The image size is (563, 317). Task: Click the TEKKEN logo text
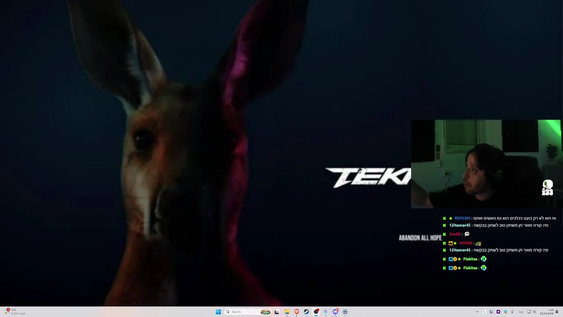368,177
